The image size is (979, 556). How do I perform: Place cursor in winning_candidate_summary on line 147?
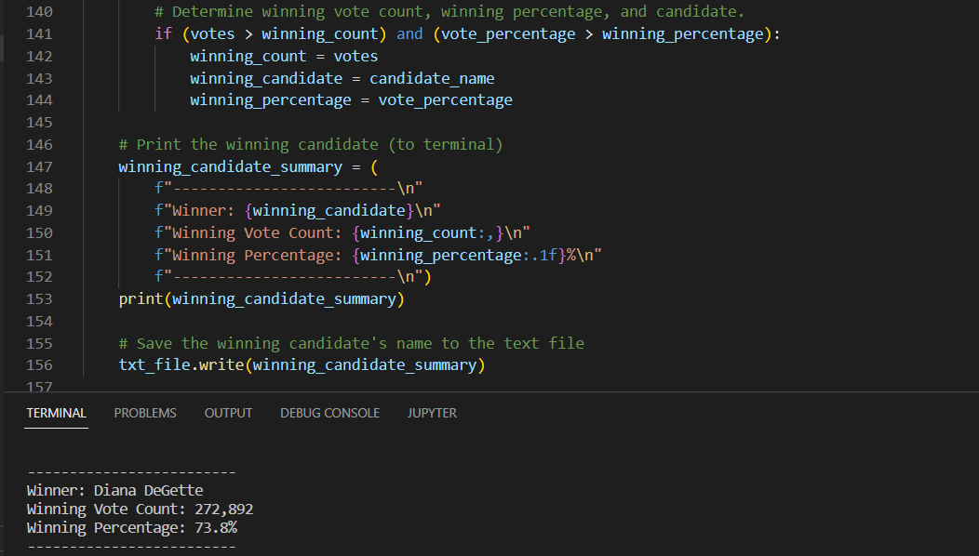point(228,165)
